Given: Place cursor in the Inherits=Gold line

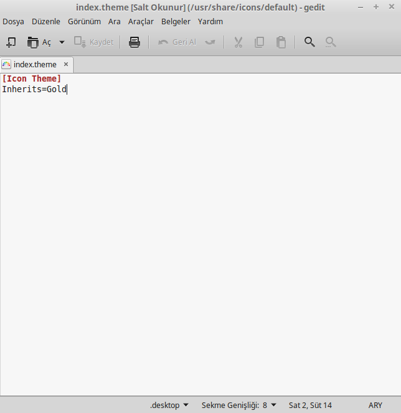Looking at the screenshot, I should (34, 89).
